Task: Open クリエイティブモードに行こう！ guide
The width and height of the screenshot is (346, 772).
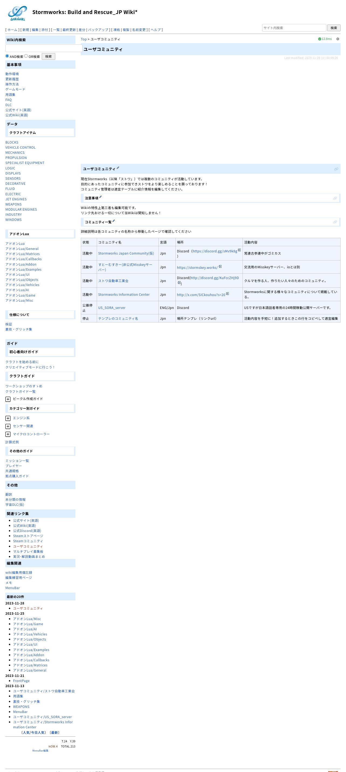Action: click(30, 367)
